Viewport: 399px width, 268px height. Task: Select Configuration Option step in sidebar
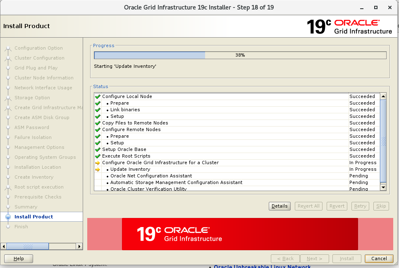pos(38,48)
